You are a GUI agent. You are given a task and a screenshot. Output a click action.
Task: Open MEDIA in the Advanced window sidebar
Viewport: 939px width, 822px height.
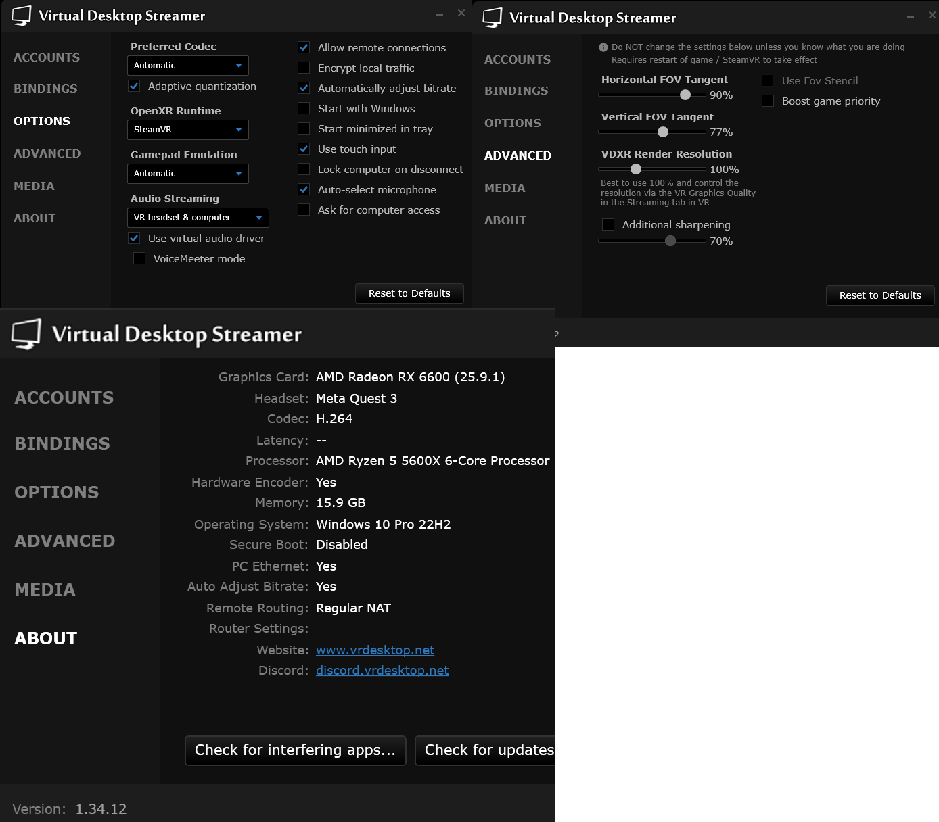[x=505, y=189]
